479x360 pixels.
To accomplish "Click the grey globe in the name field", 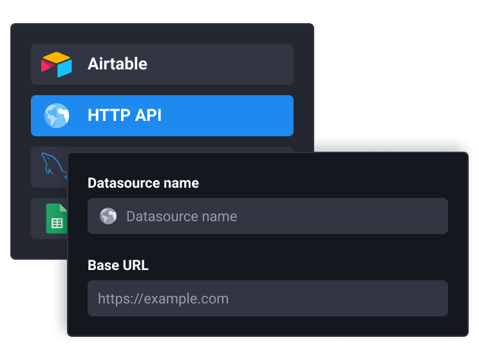I will tap(108, 216).
